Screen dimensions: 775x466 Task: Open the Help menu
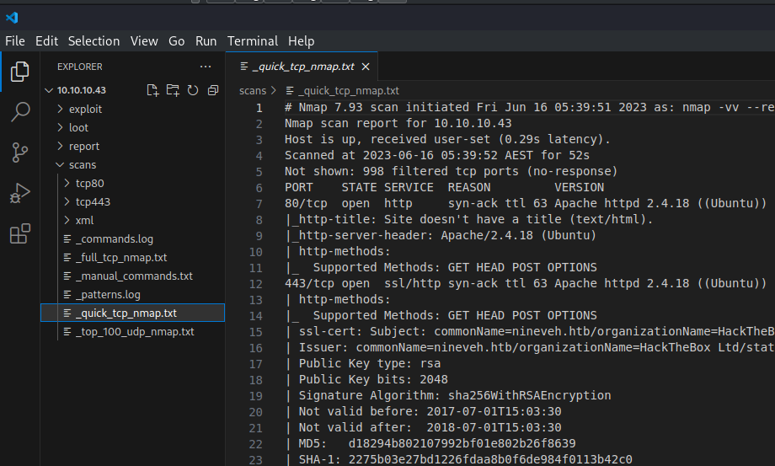[x=301, y=41]
